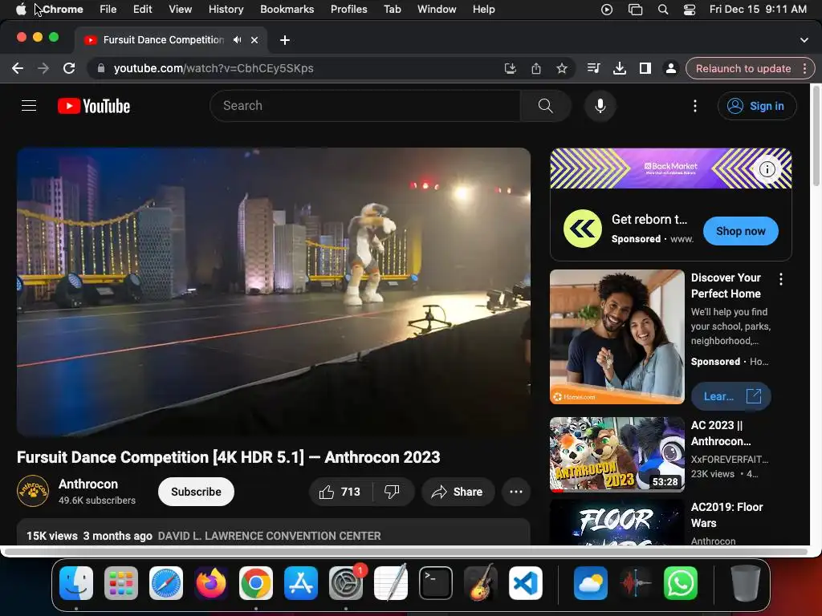Click the Sign in button
This screenshot has height=616, width=822.
click(x=756, y=106)
